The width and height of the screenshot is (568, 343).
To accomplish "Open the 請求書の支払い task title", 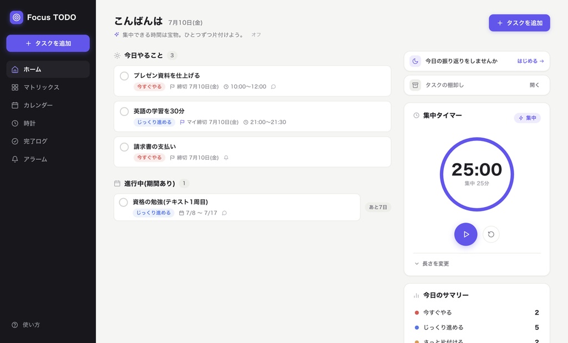I will (x=155, y=147).
